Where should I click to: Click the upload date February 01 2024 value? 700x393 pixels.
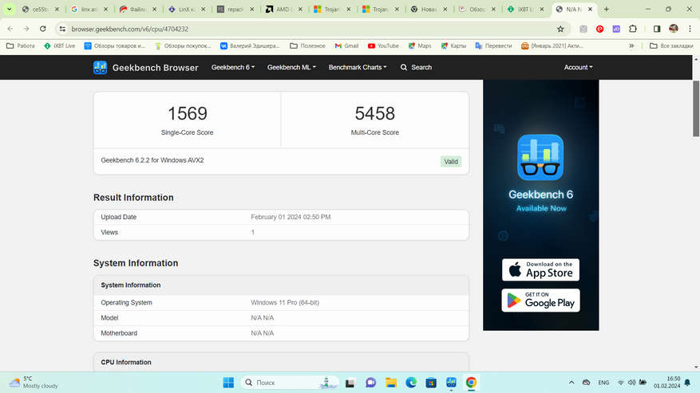291,217
